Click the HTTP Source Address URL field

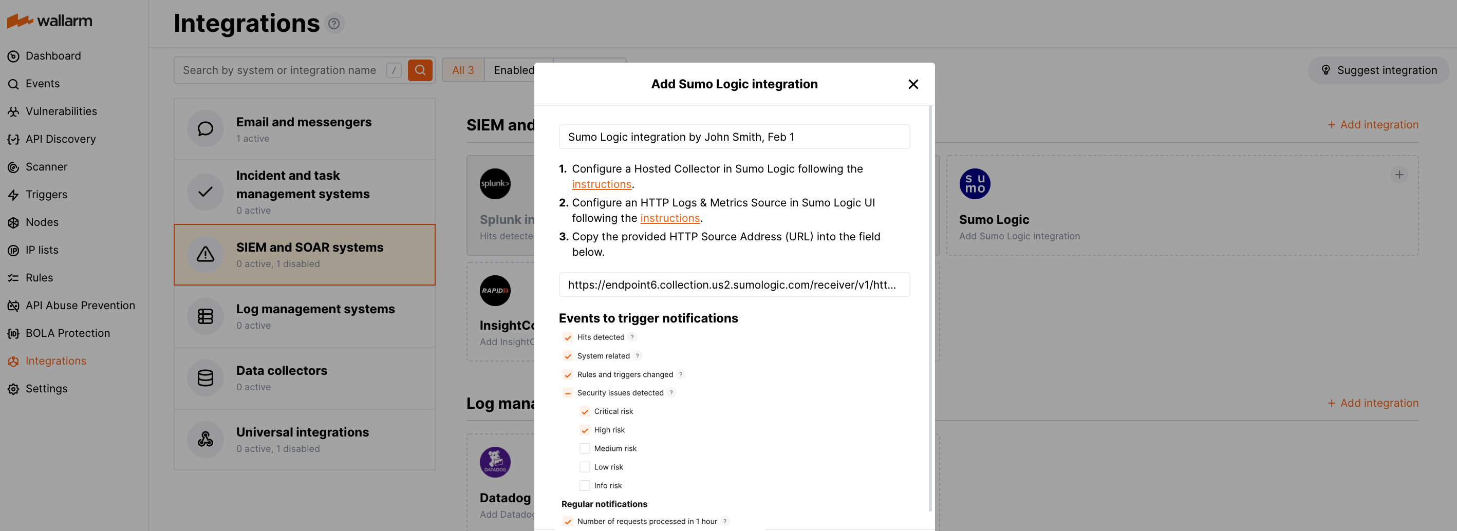[x=734, y=285]
